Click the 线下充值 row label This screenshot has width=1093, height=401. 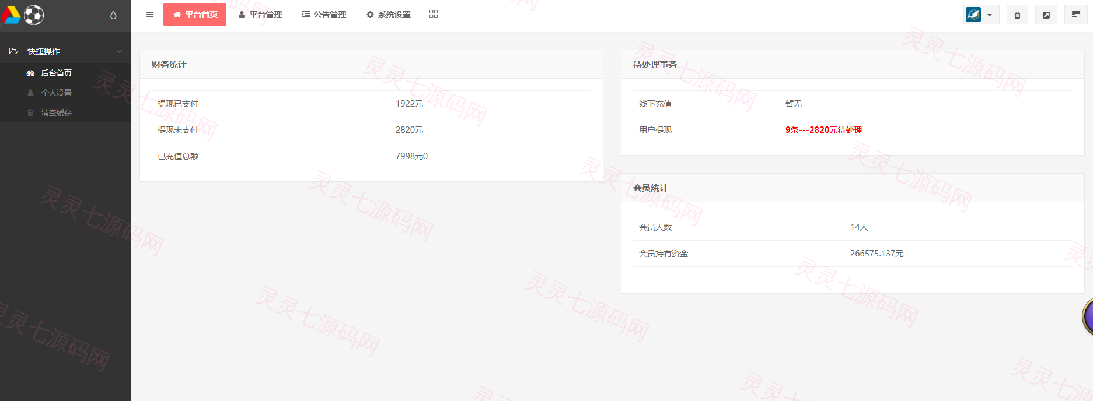pos(655,104)
